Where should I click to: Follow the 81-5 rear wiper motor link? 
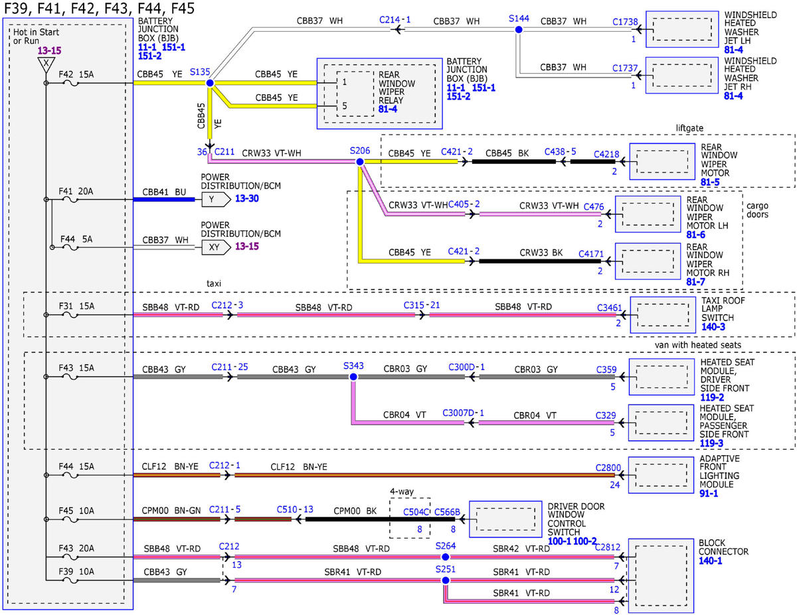click(x=711, y=181)
